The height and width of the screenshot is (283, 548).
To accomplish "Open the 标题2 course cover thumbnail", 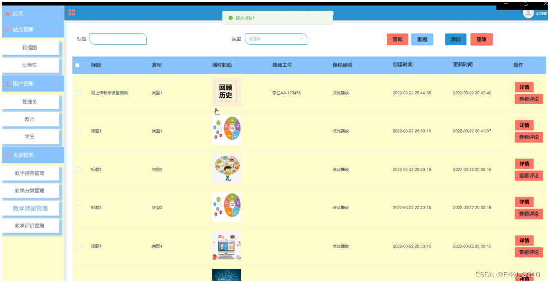I will coord(226,169).
